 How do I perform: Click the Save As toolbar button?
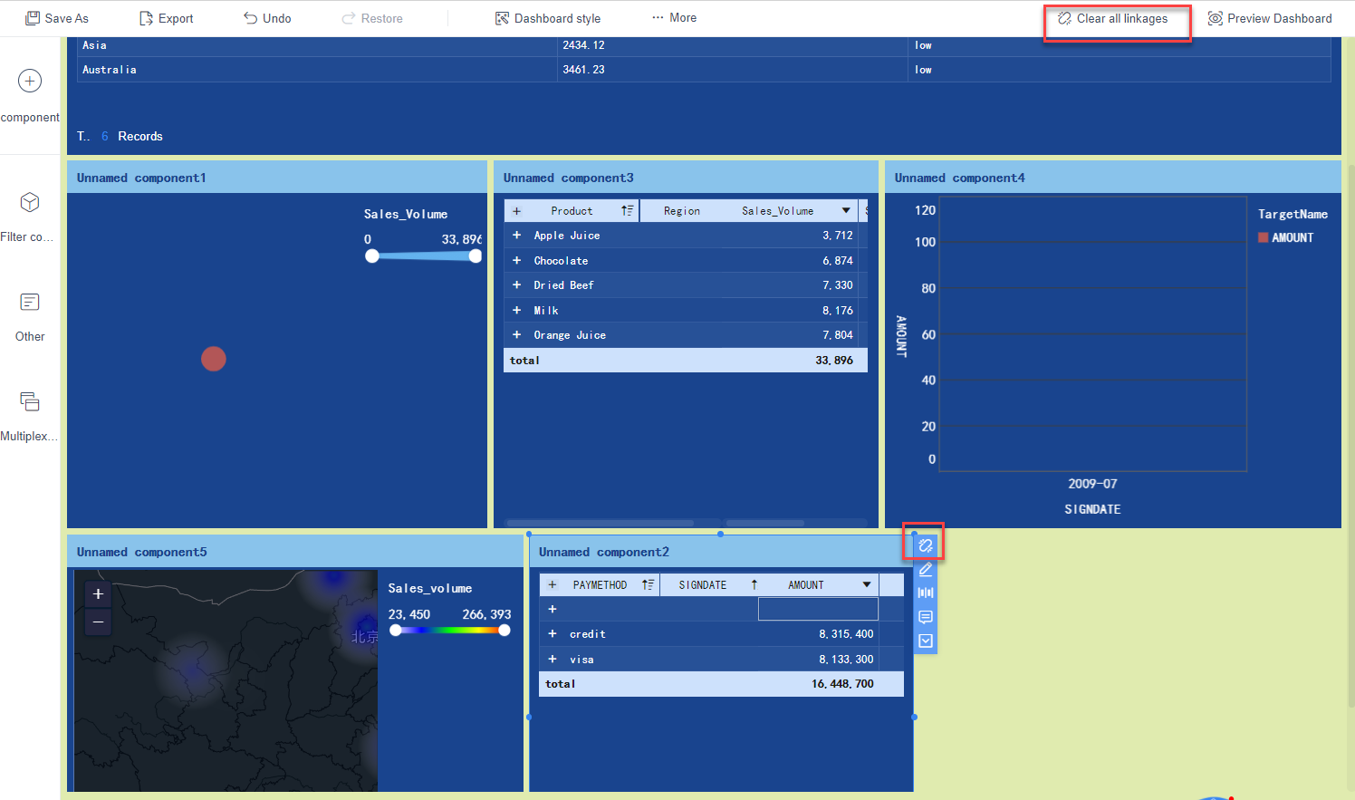(56, 18)
